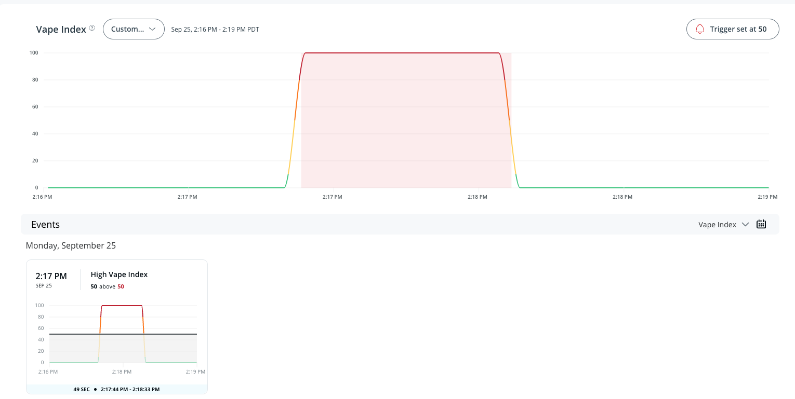This screenshot has width=795, height=399.
Task: Click the chevron next to the Vape Index filter
Action: [x=745, y=225]
